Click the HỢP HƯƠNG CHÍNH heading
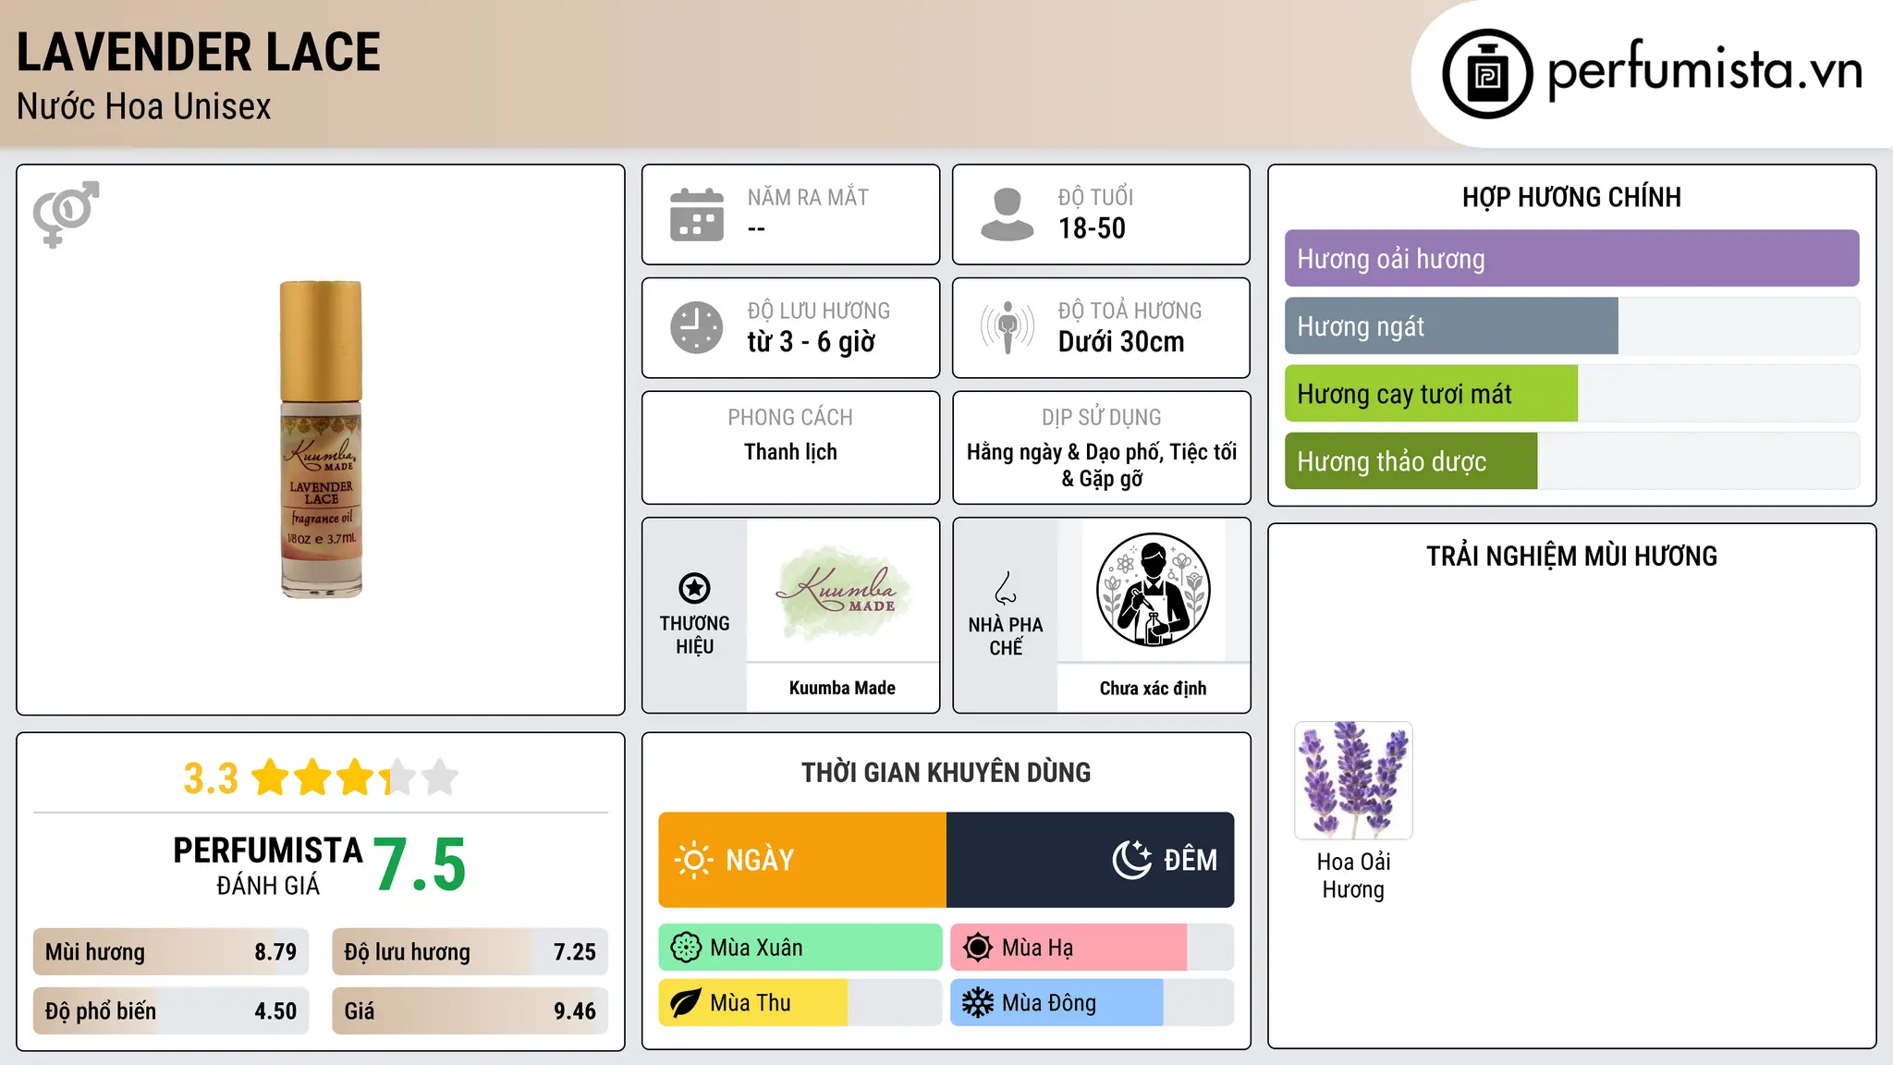This screenshot has height=1065, width=1893. click(x=1571, y=197)
